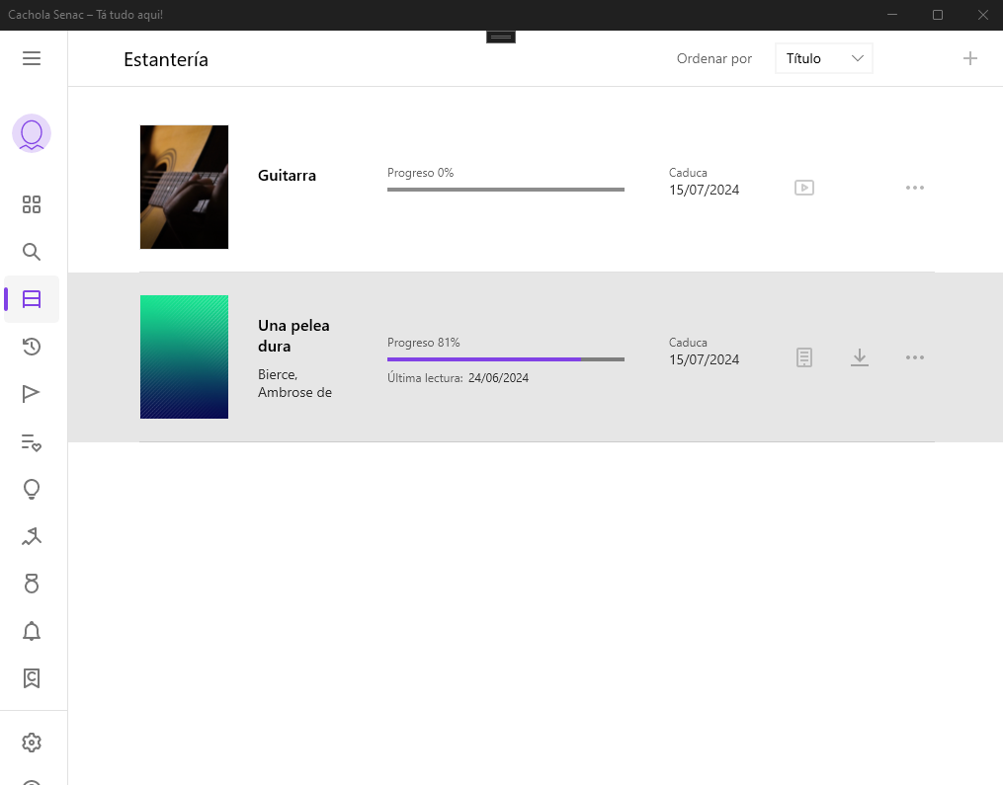This screenshot has height=785, width=1003.
Task: Open the reading history clock icon
Action: [32, 347]
